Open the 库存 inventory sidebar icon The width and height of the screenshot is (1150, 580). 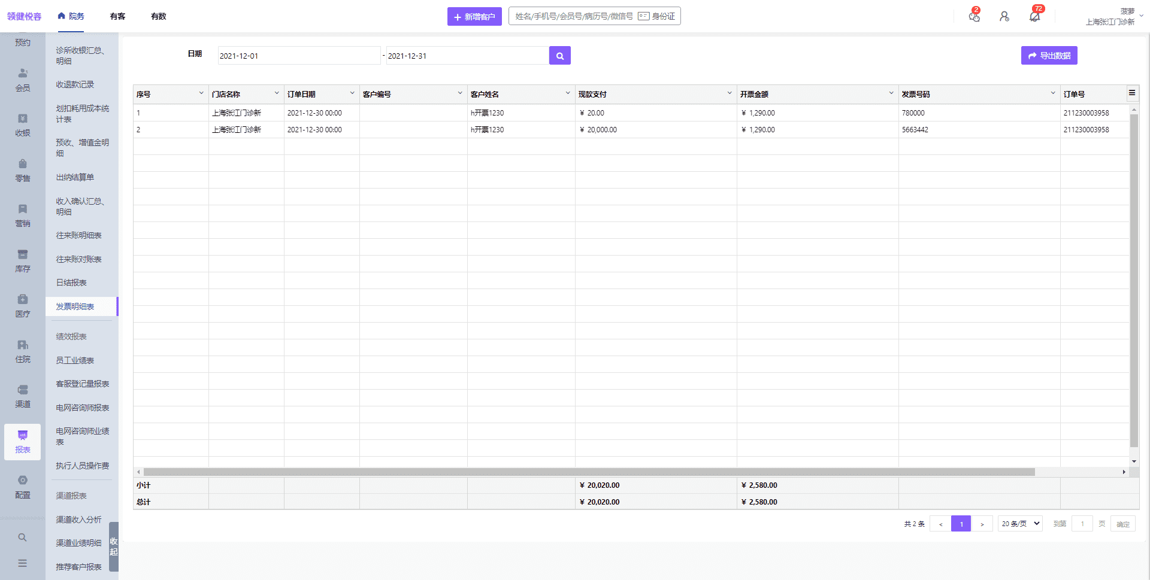pyautogui.click(x=23, y=261)
